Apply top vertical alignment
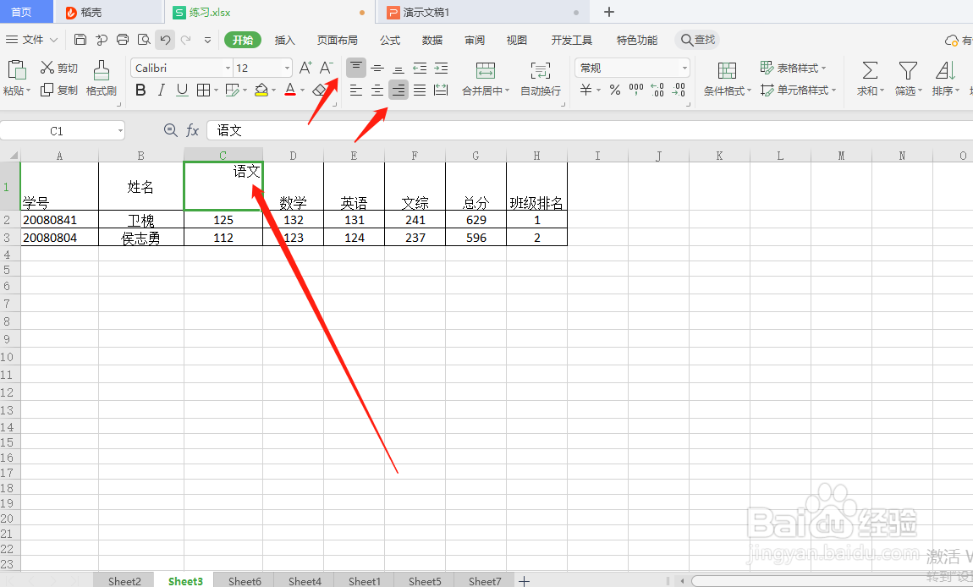This screenshot has height=587, width=973. 355,68
